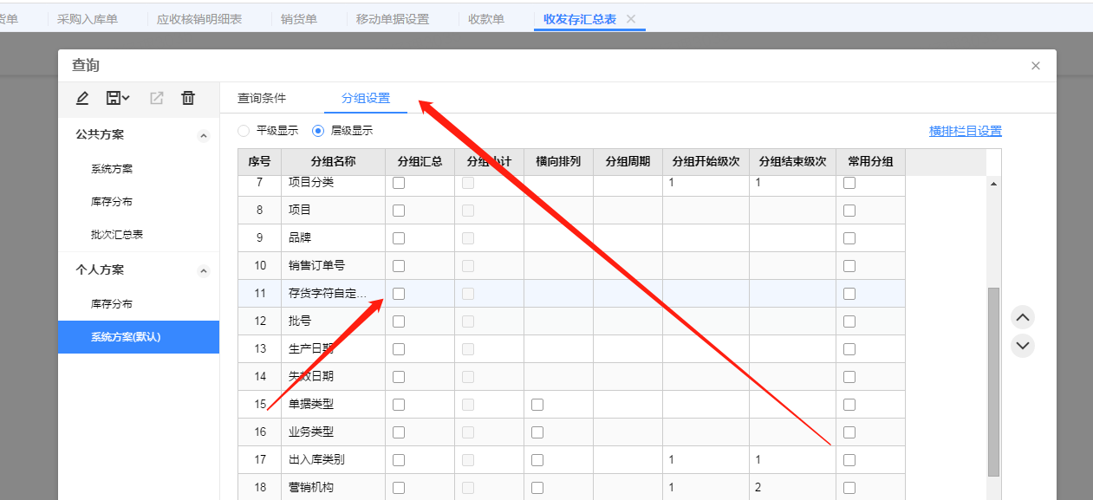
Task: Check 分组汇总 for 项目 row
Action: 399,211
